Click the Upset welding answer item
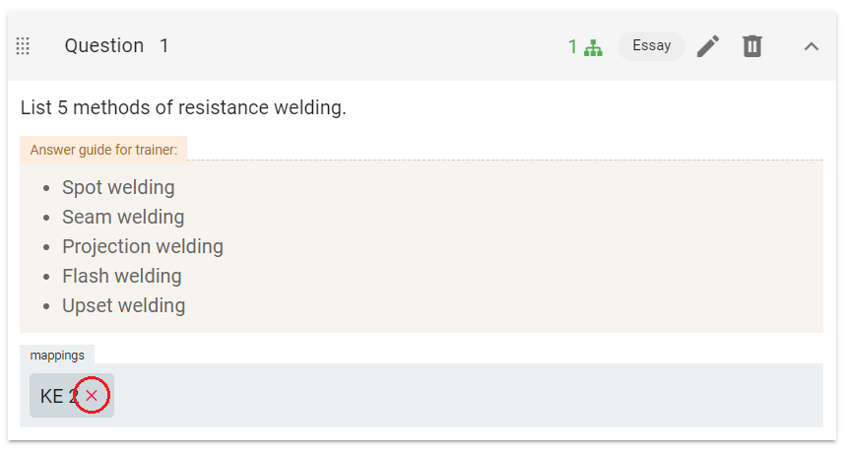The width and height of the screenshot is (845, 456). coord(123,306)
